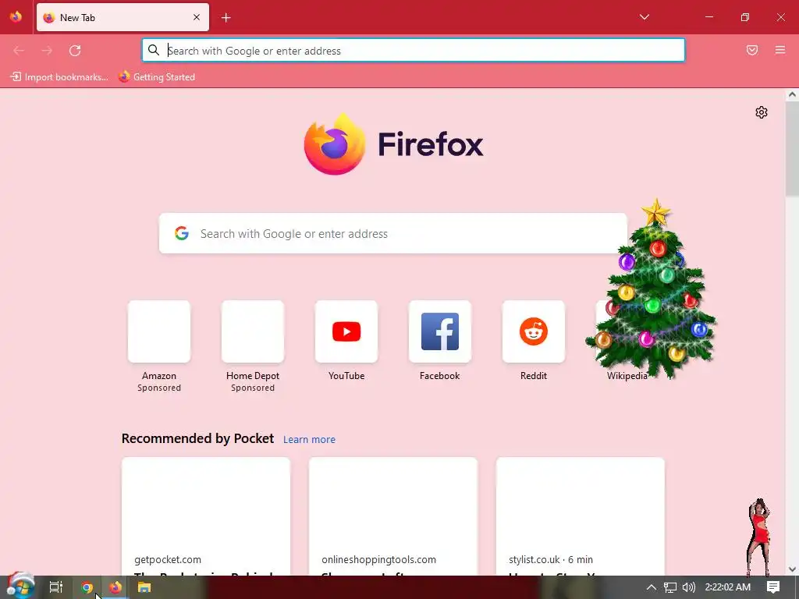Close the New Tab tab
Screen dimensions: 799x599
(x=197, y=17)
